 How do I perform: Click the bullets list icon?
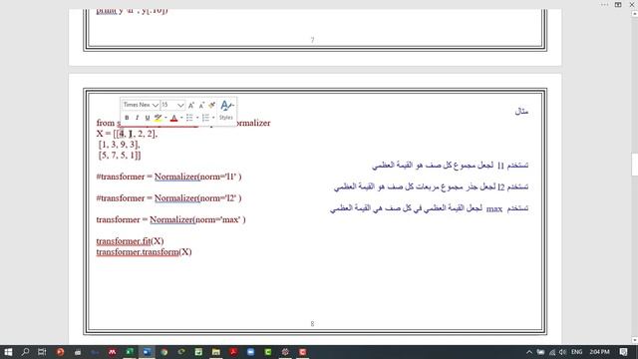[x=189, y=118]
